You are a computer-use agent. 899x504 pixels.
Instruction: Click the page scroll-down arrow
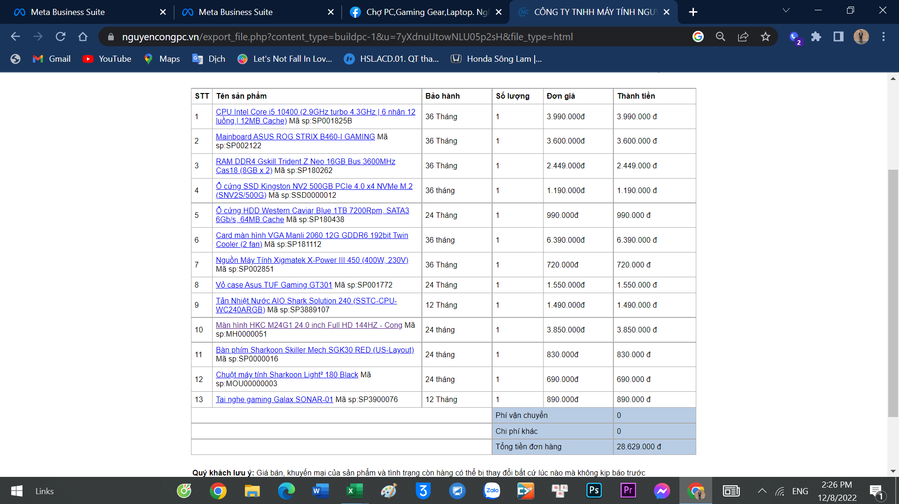pyautogui.click(x=893, y=471)
